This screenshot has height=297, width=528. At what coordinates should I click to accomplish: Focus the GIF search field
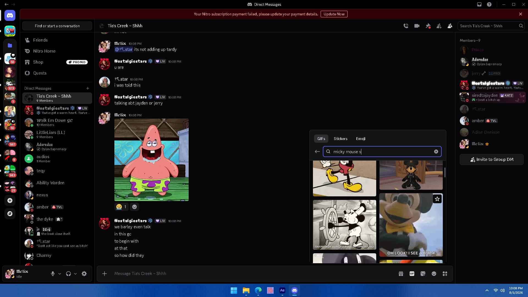coord(382,152)
